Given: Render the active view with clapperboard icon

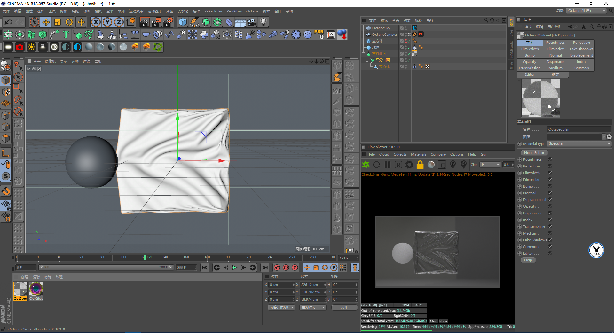Looking at the screenshot, I should click(145, 22).
